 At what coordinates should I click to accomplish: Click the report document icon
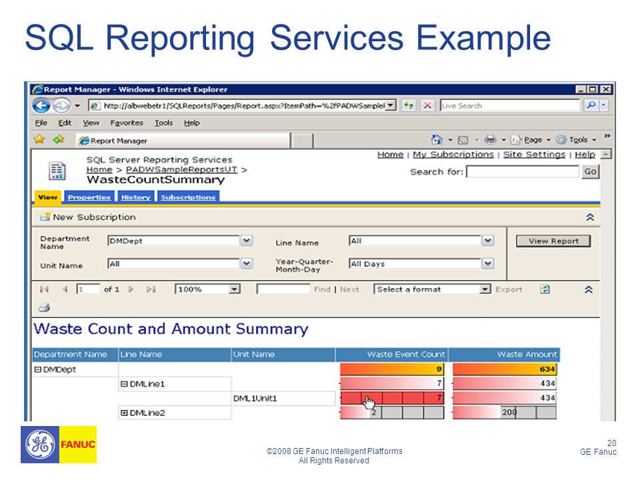pyautogui.click(x=57, y=171)
